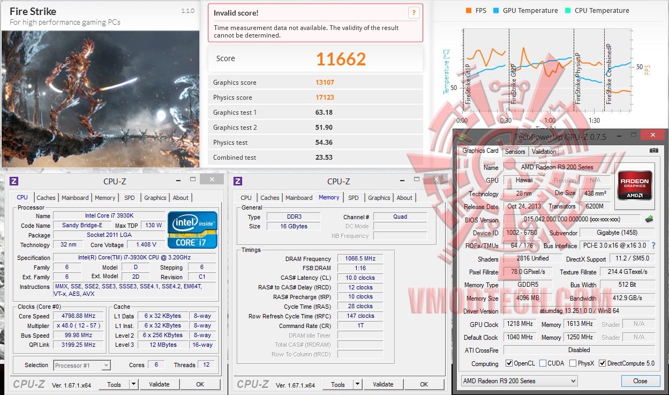Click the Fire Strike preview image
This screenshot has height=395, width=669.
click(100, 99)
